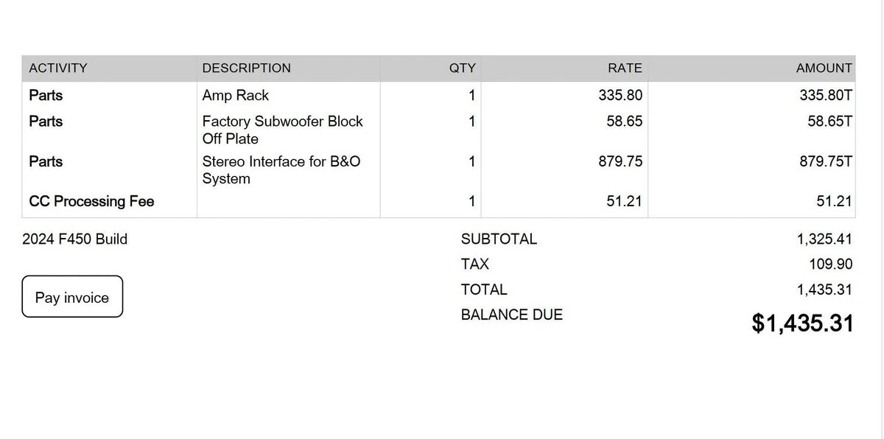
Task: Select the Amp Rack description cell
Action: pos(236,96)
